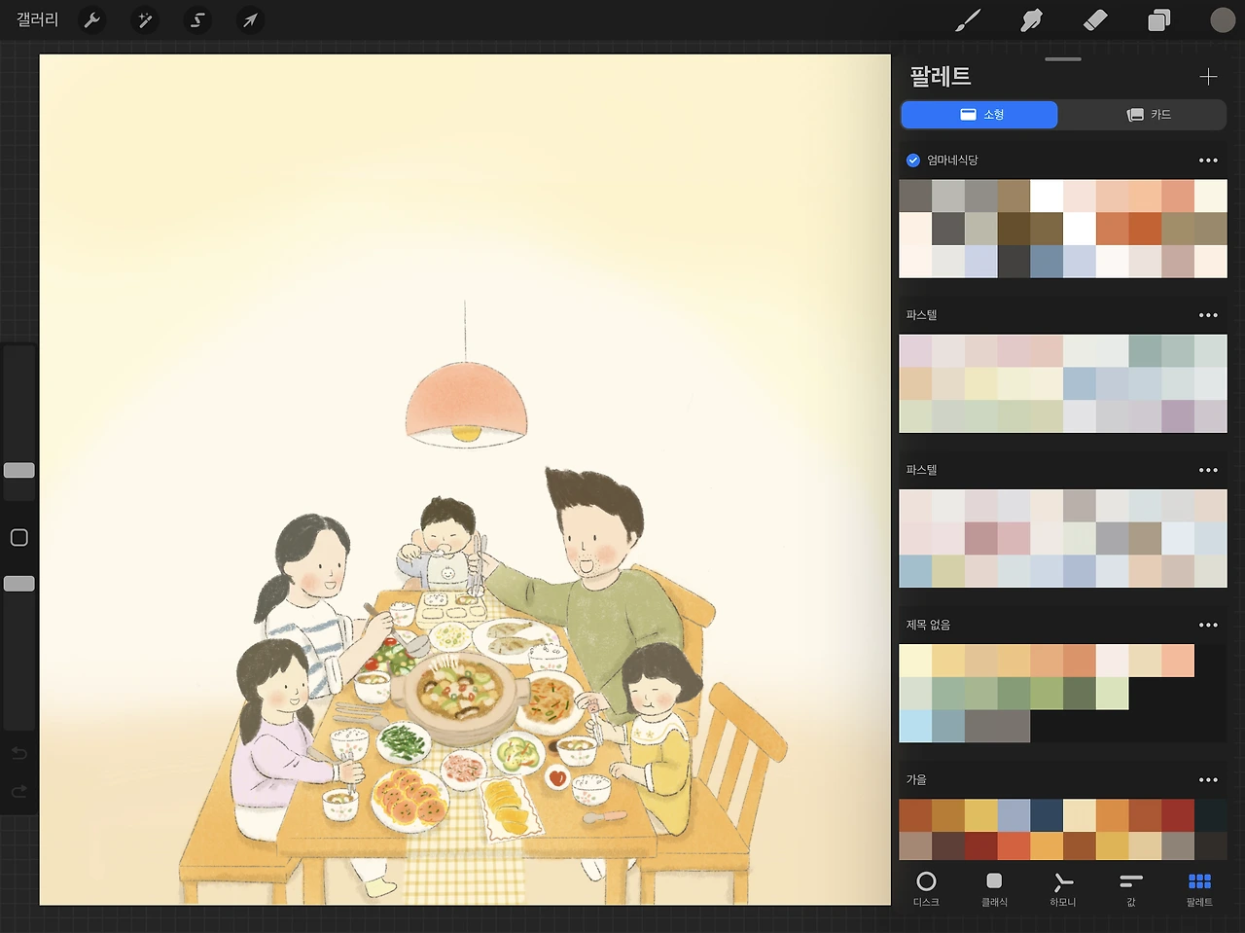
Task: Pick the dark navy swatch in 가을
Action: tap(1047, 815)
